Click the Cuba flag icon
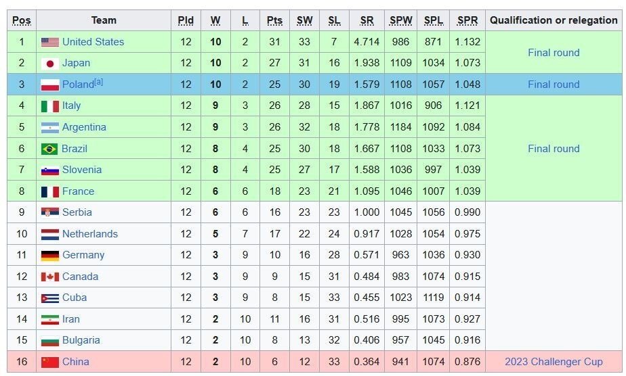The width and height of the screenshot is (626, 376). click(49, 298)
